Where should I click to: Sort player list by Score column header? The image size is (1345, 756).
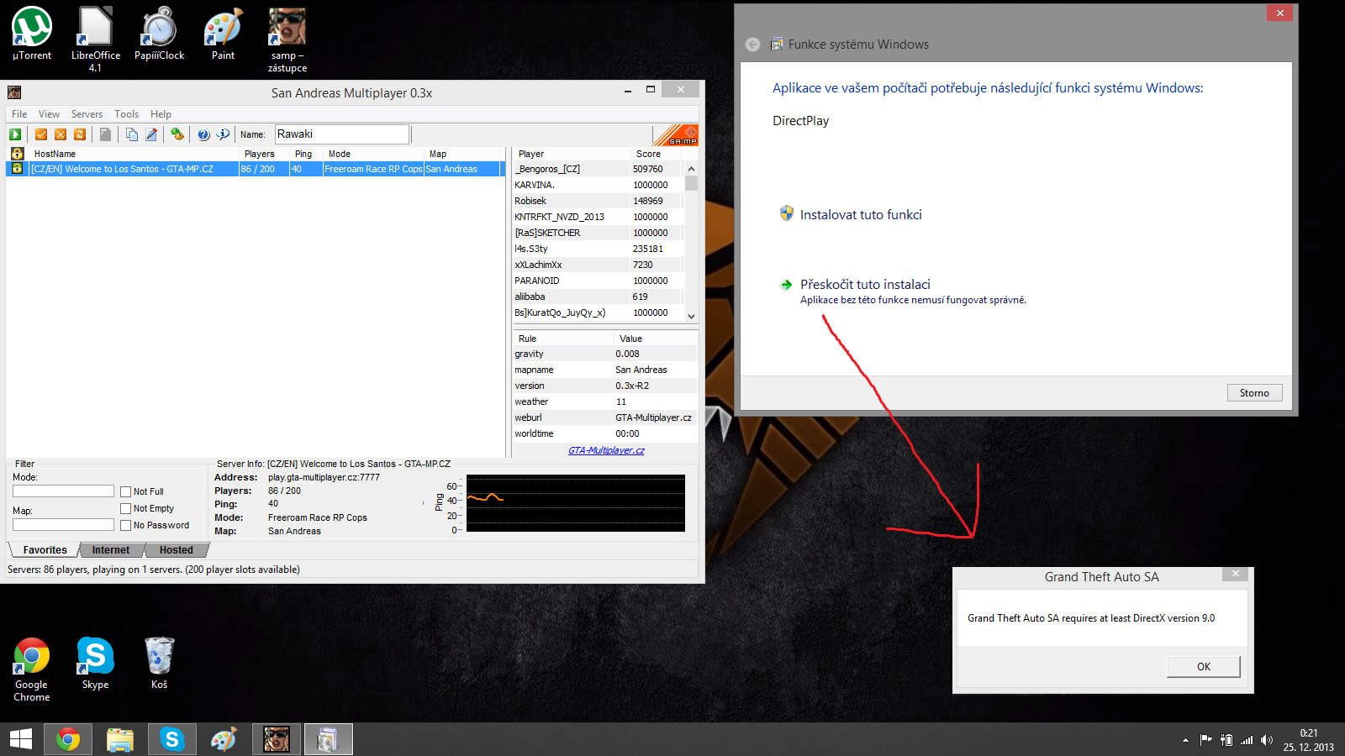click(657, 154)
